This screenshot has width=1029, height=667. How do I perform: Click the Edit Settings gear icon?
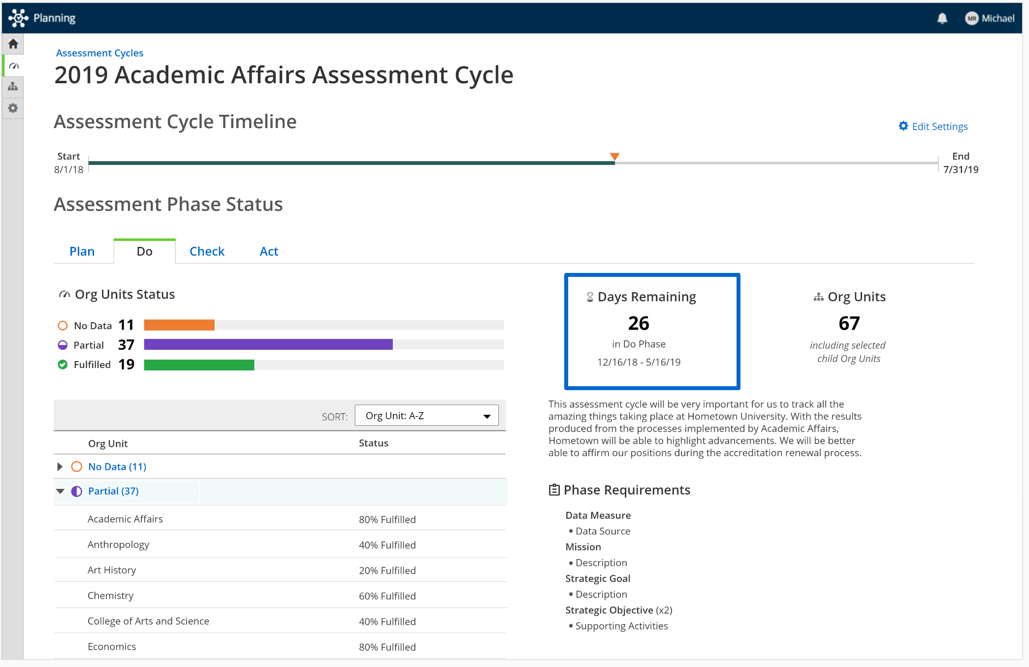[903, 126]
